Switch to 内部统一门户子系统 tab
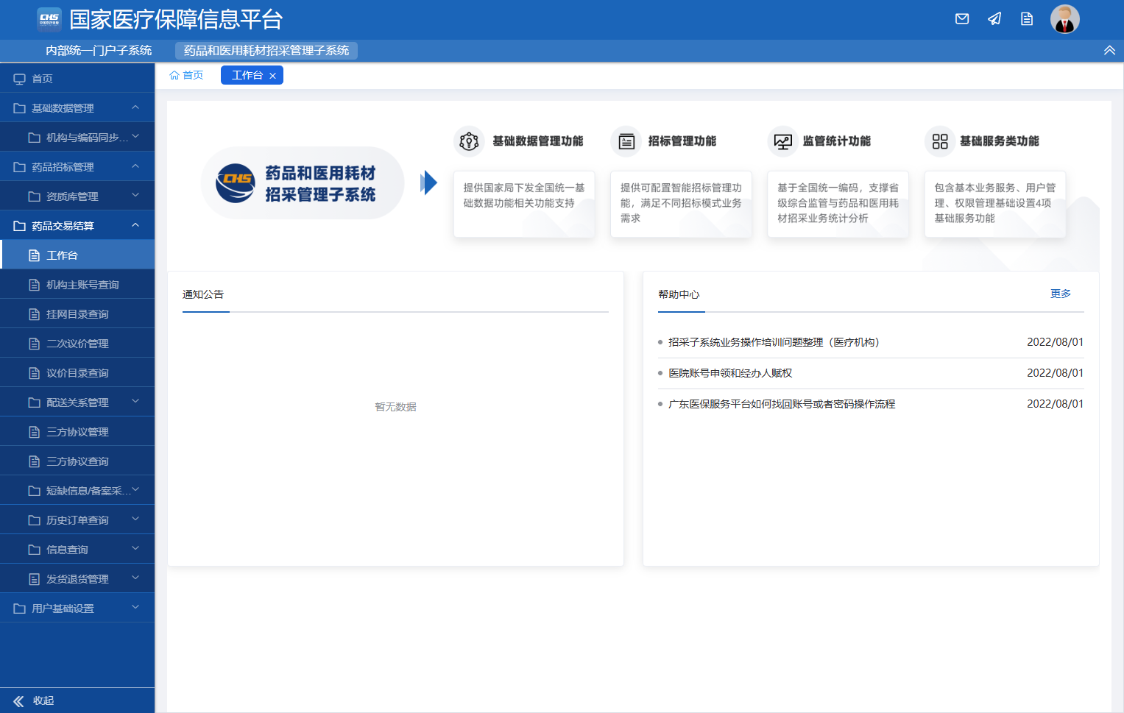 click(x=99, y=50)
